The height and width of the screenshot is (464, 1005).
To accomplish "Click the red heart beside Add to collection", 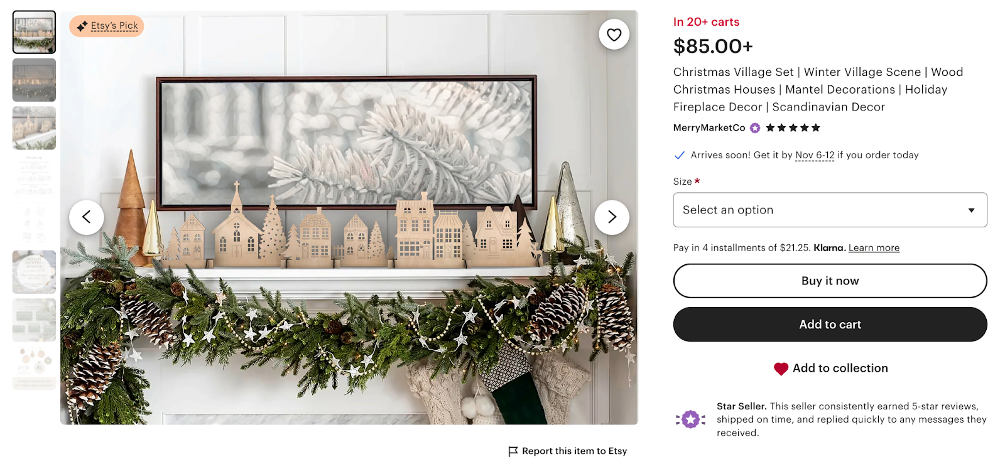I will click(781, 369).
